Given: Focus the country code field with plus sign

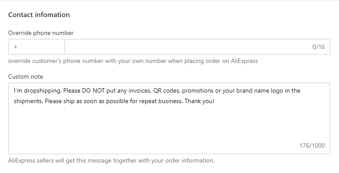Looking at the screenshot, I should tap(36, 47).
